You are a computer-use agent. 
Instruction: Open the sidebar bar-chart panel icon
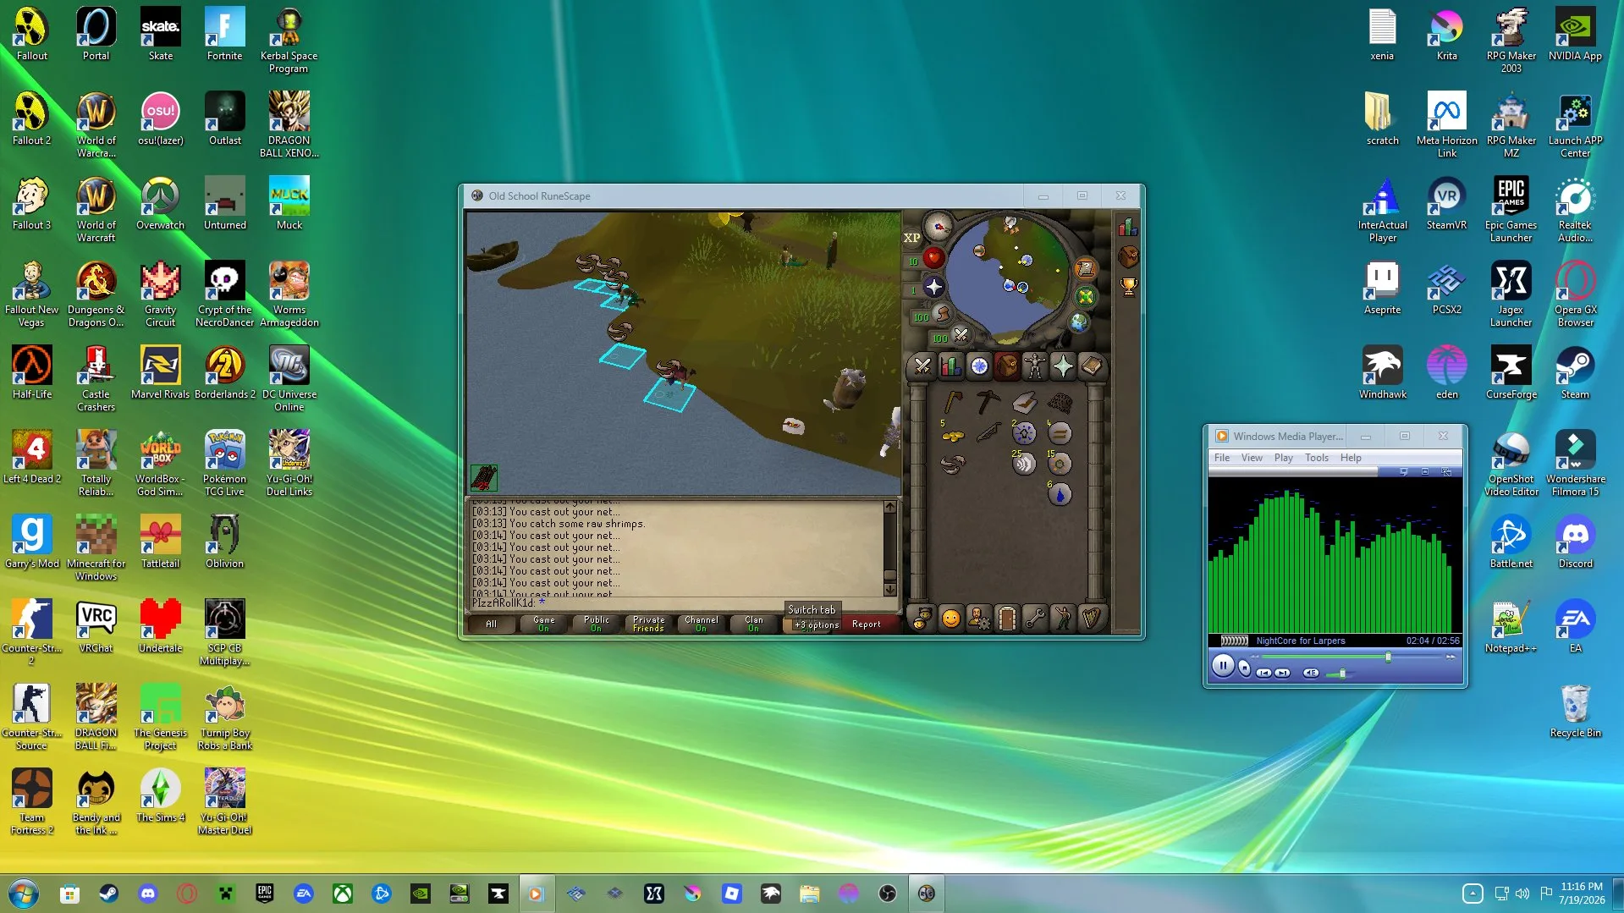point(1128,227)
